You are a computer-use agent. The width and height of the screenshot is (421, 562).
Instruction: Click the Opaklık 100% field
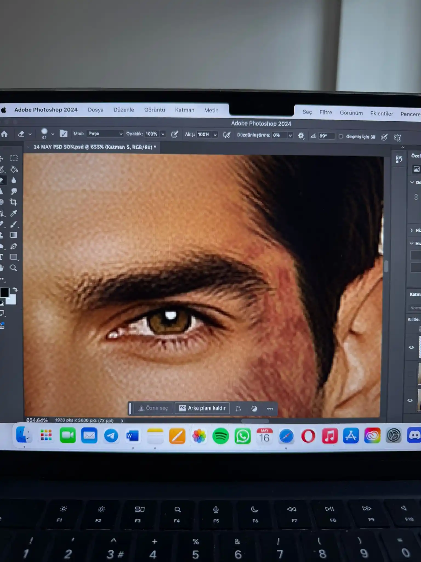[x=152, y=134]
